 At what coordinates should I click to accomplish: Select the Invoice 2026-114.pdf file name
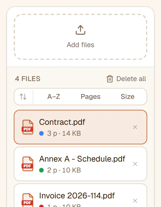(77, 195)
